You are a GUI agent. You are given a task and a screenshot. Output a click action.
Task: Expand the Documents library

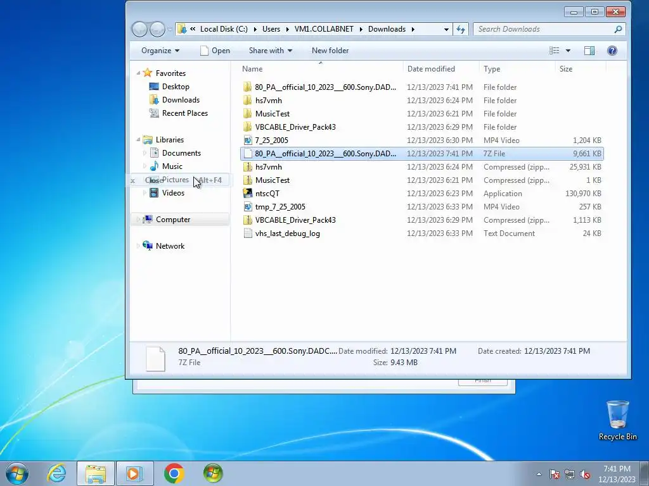pyautogui.click(x=145, y=153)
